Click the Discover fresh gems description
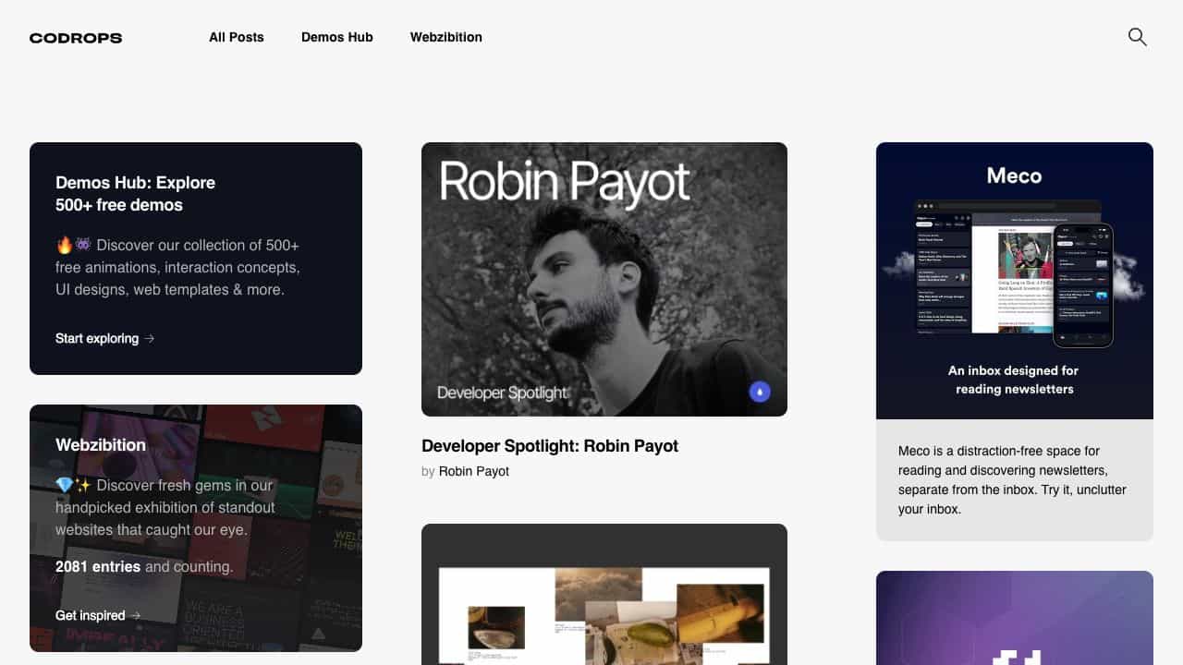1183x665 pixels. (x=165, y=508)
